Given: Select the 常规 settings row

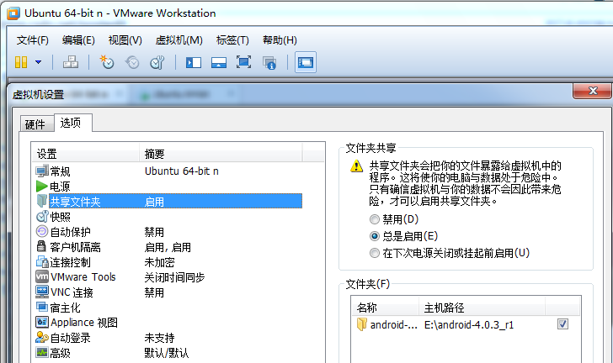Looking at the screenshot, I should tap(168, 171).
